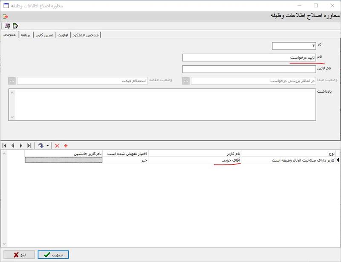Viewport: 341px width, 262px height.
Task: Add a new row with the red plus icon
Action: tap(66, 146)
